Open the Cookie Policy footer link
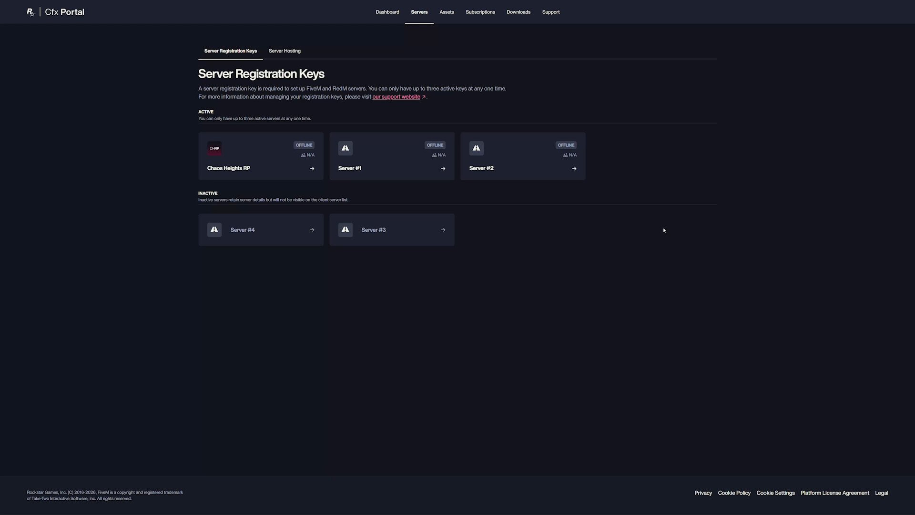Viewport: 915px width, 515px height. pos(734,493)
